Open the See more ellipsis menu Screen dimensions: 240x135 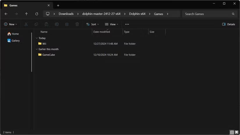(127, 24)
